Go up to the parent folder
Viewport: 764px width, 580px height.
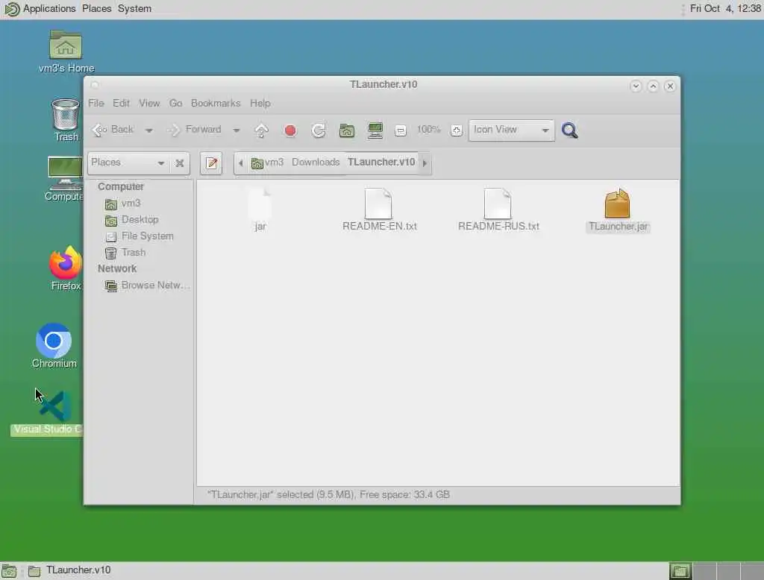262,130
